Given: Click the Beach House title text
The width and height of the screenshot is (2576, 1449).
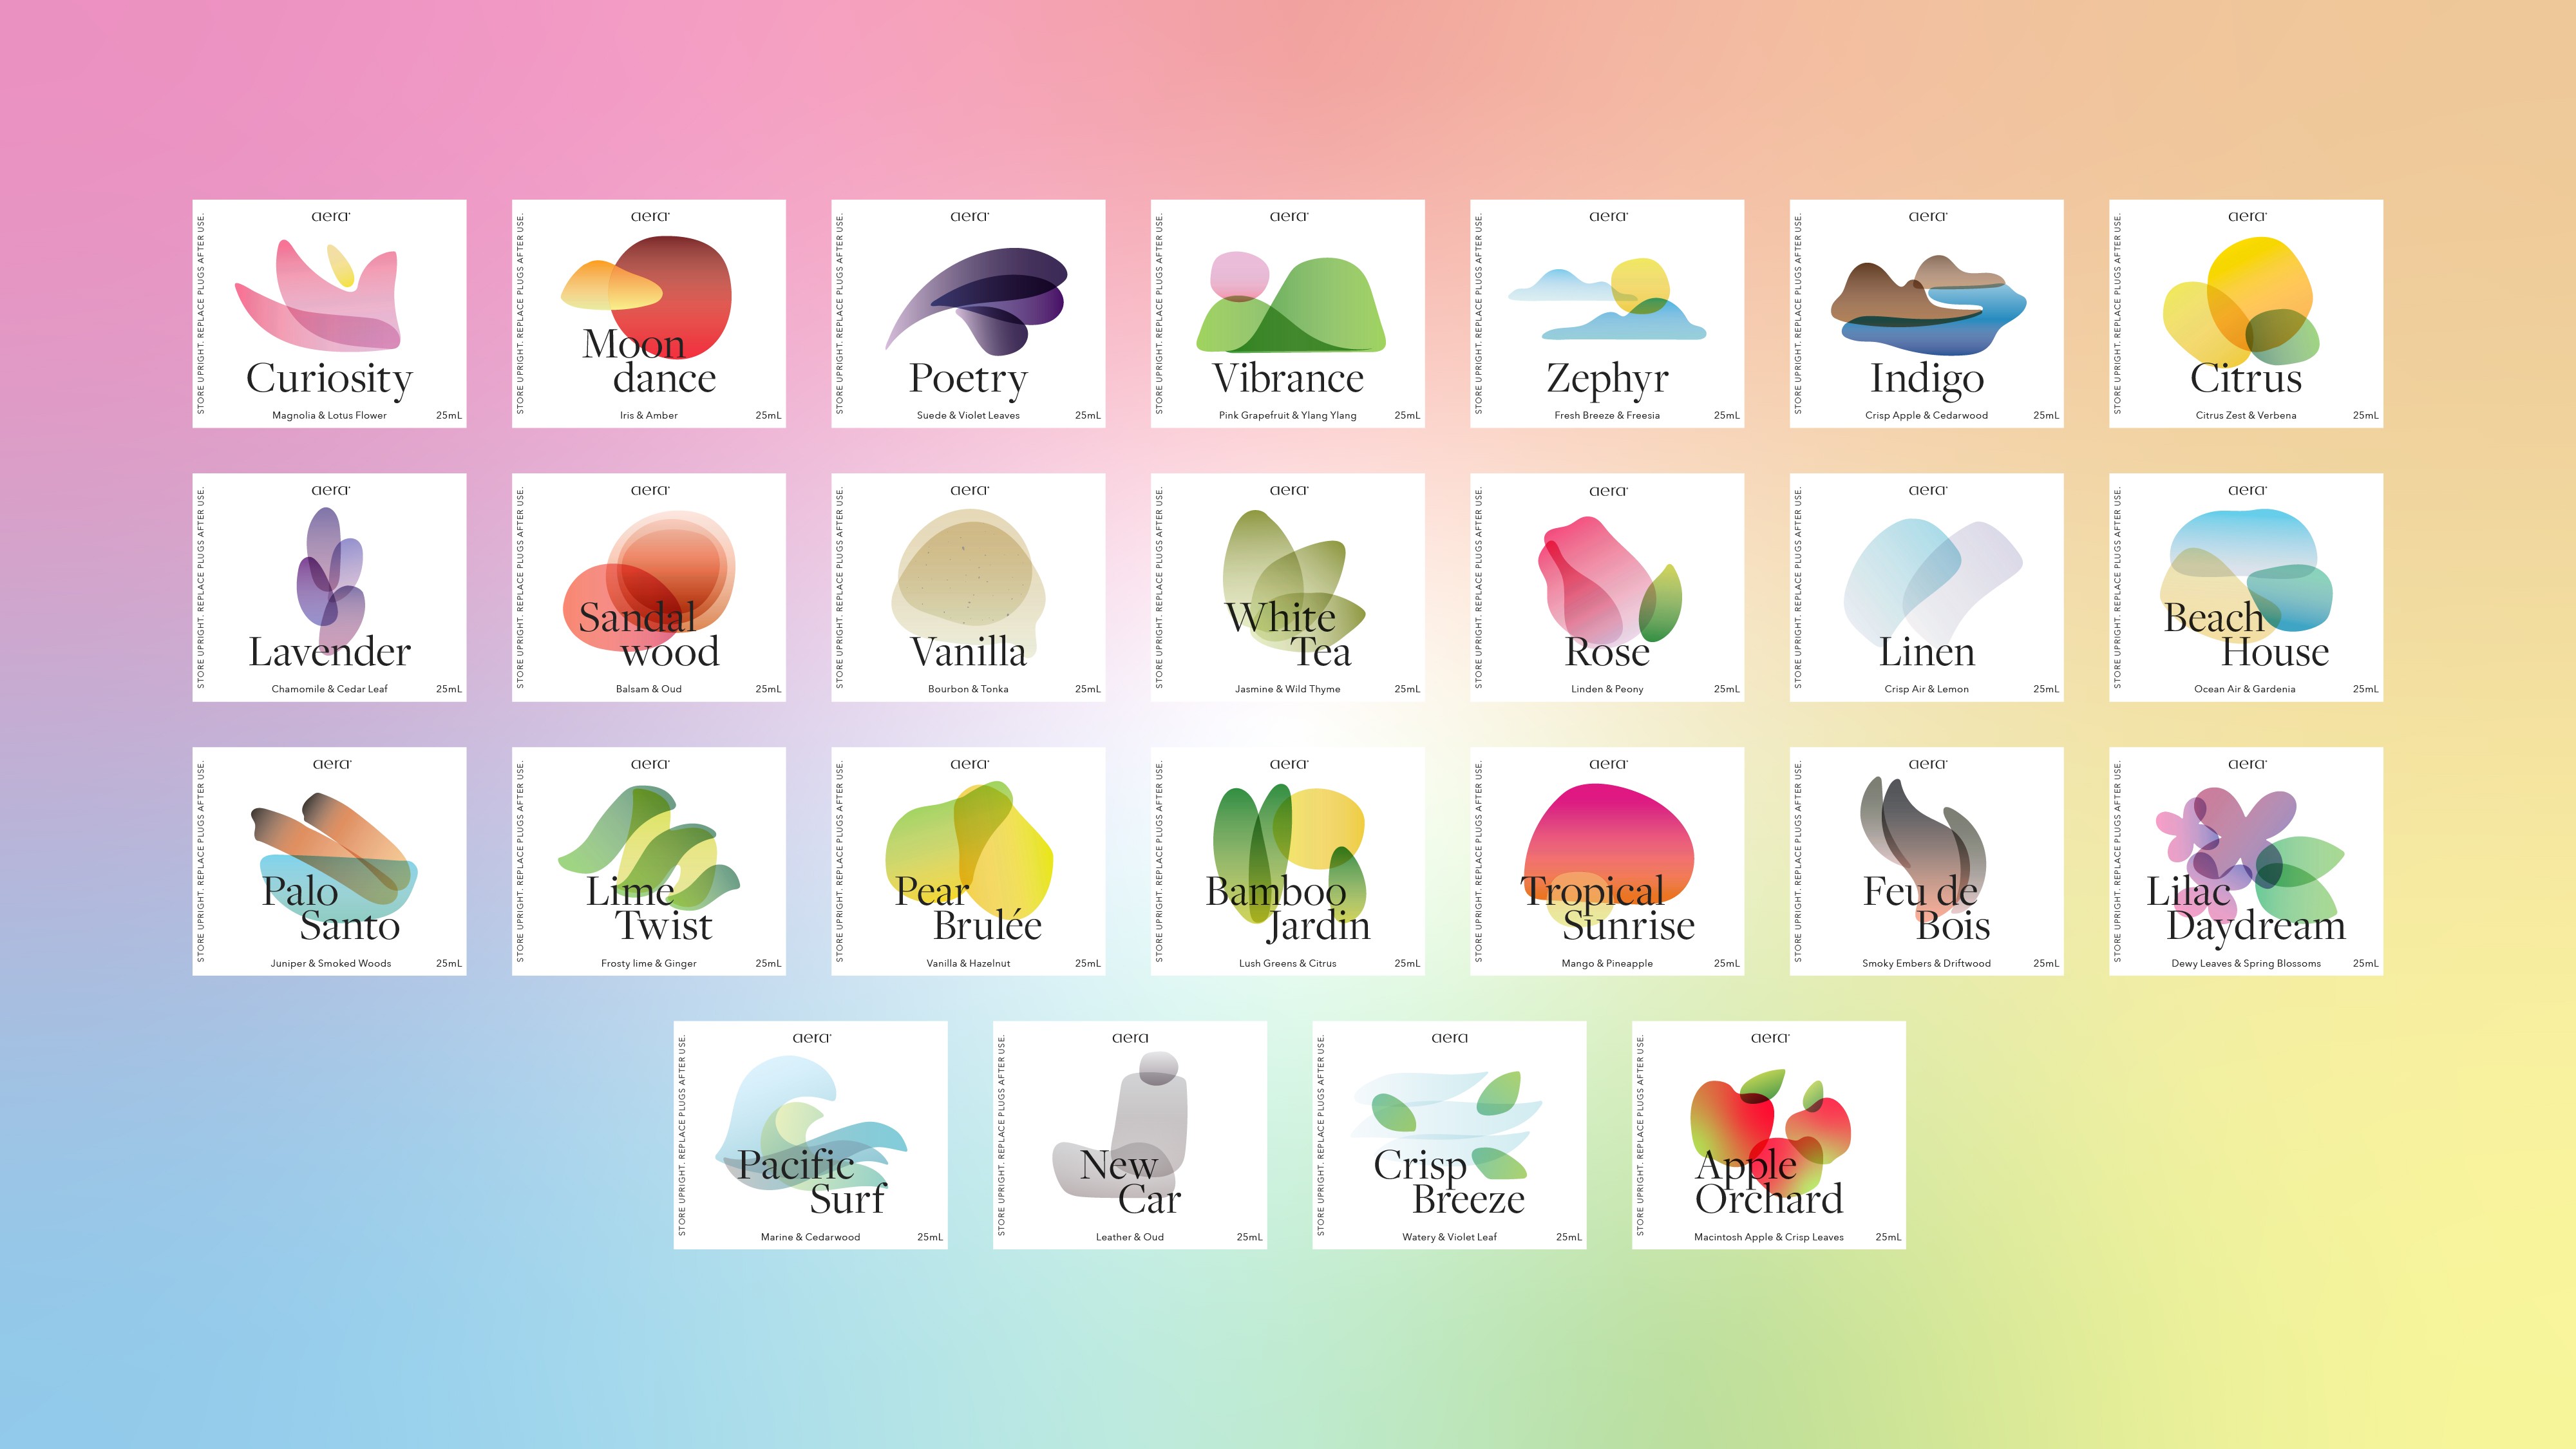Looking at the screenshot, I should point(2246,635).
